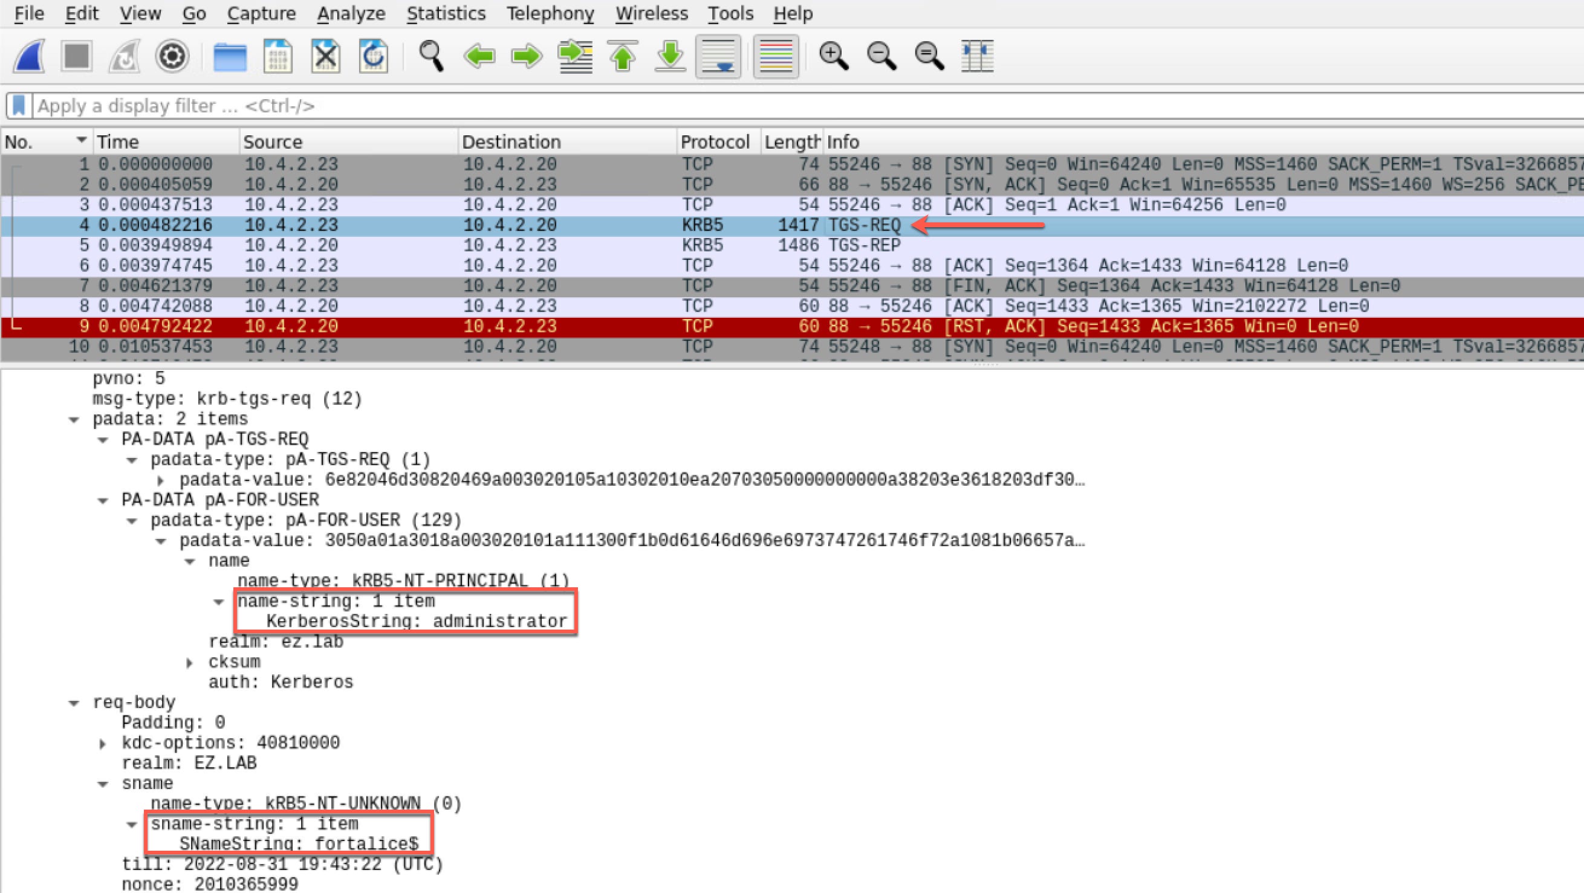Click the resize columns icon
This screenshot has width=1584, height=893.
click(x=976, y=57)
